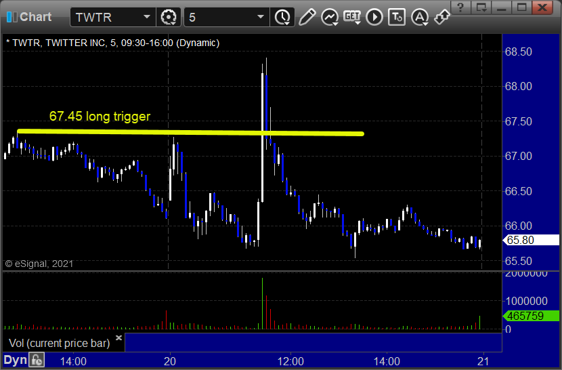Click the Chart window icon
This screenshot has width=562, height=370.
[x=12, y=17]
